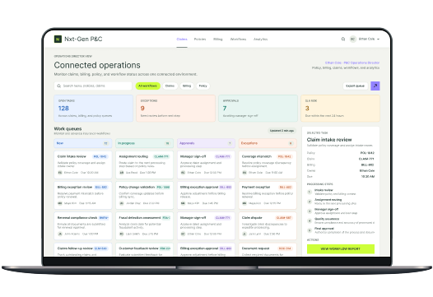This screenshot has width=433, height=297.
Task: Open the Coverage mismatch task card title
Action: (257, 156)
